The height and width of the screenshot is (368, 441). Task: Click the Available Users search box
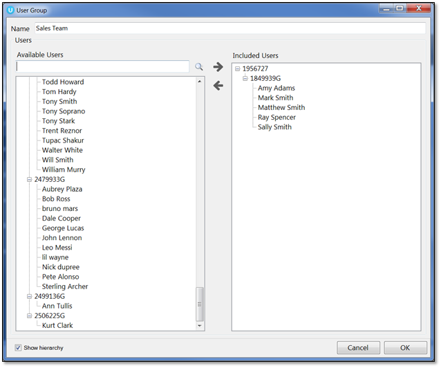pyautogui.click(x=102, y=67)
